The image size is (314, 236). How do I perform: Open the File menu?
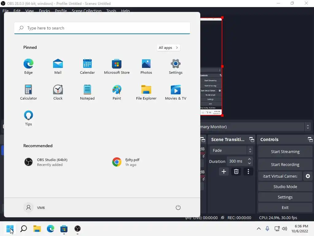pyautogui.click(x=6, y=11)
